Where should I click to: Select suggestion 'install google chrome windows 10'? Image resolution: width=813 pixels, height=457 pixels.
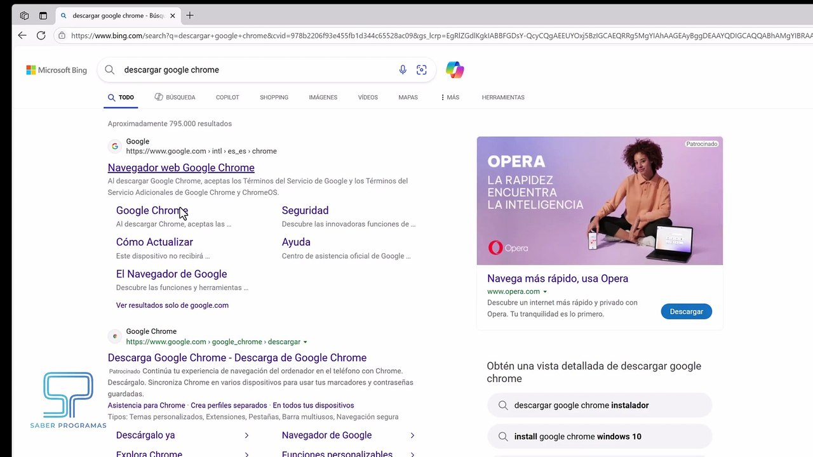pos(600,437)
